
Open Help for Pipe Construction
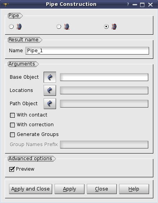[x=134, y=189]
